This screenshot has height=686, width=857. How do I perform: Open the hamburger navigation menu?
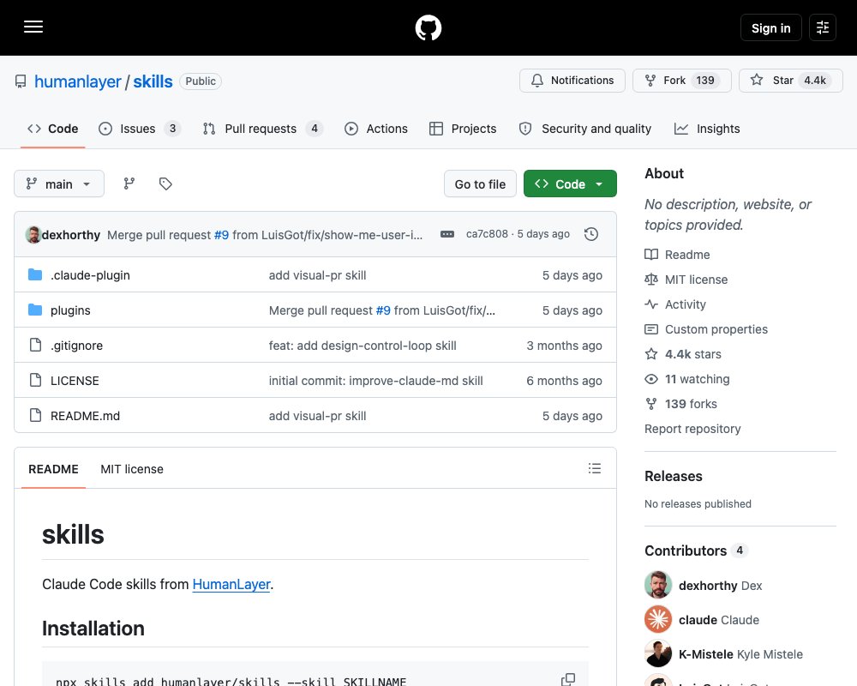[x=33, y=27]
